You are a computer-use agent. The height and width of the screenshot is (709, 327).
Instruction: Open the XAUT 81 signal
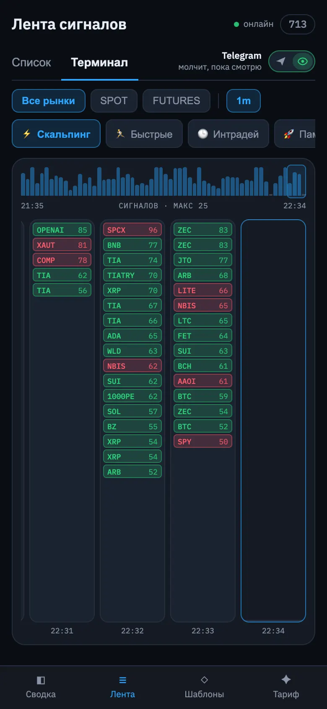coord(62,245)
